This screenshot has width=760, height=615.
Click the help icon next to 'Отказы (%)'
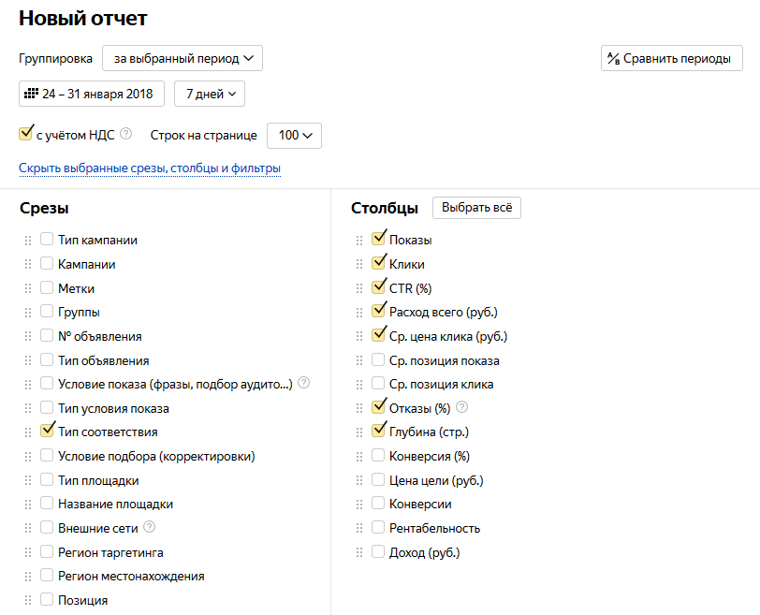click(462, 407)
